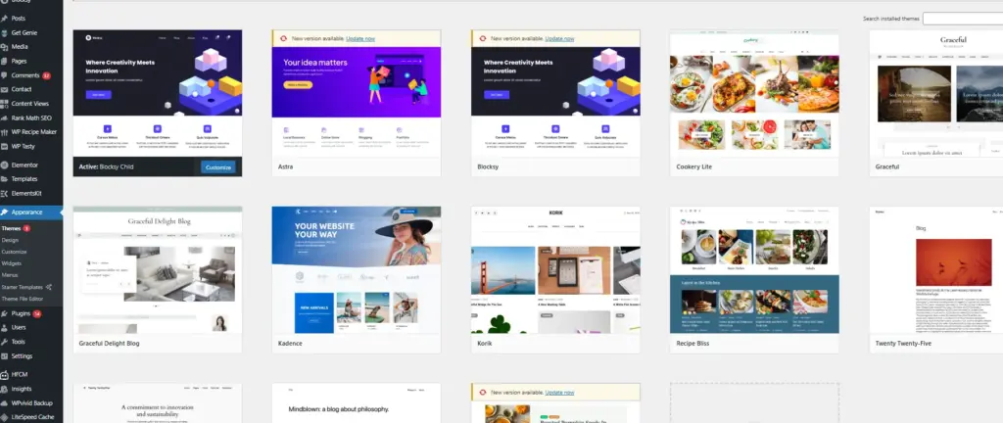Open Rank Math SEO menu
This screenshot has width=1003, height=423.
tap(31, 117)
